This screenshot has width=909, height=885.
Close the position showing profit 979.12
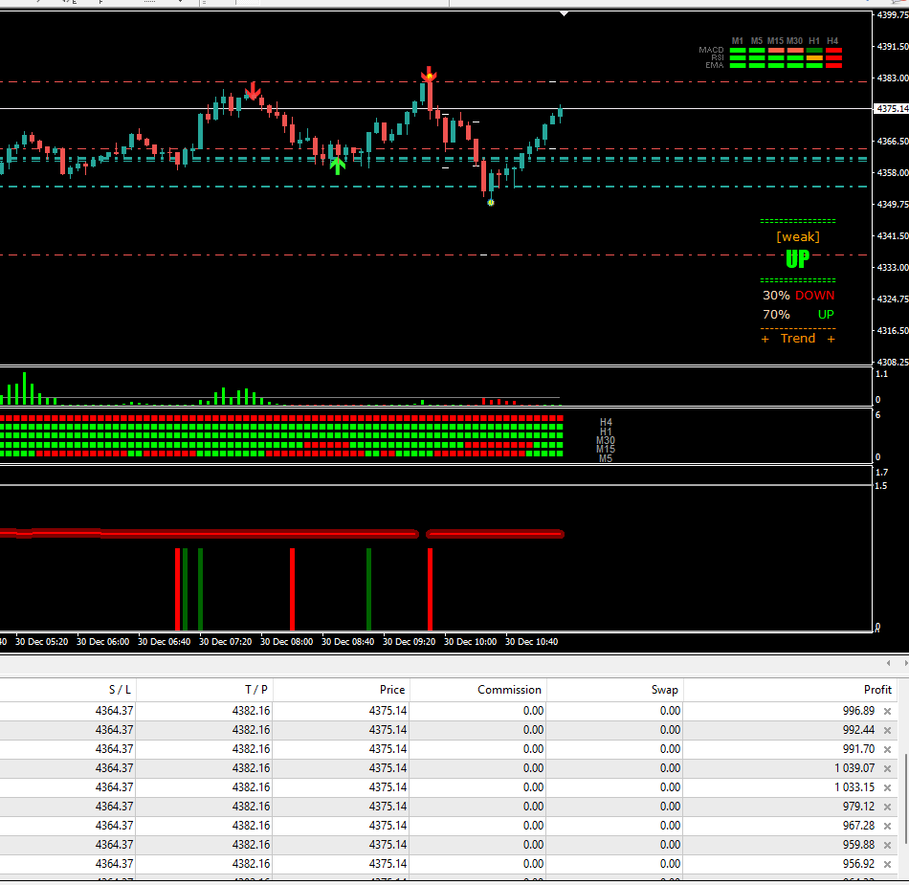tap(887, 807)
